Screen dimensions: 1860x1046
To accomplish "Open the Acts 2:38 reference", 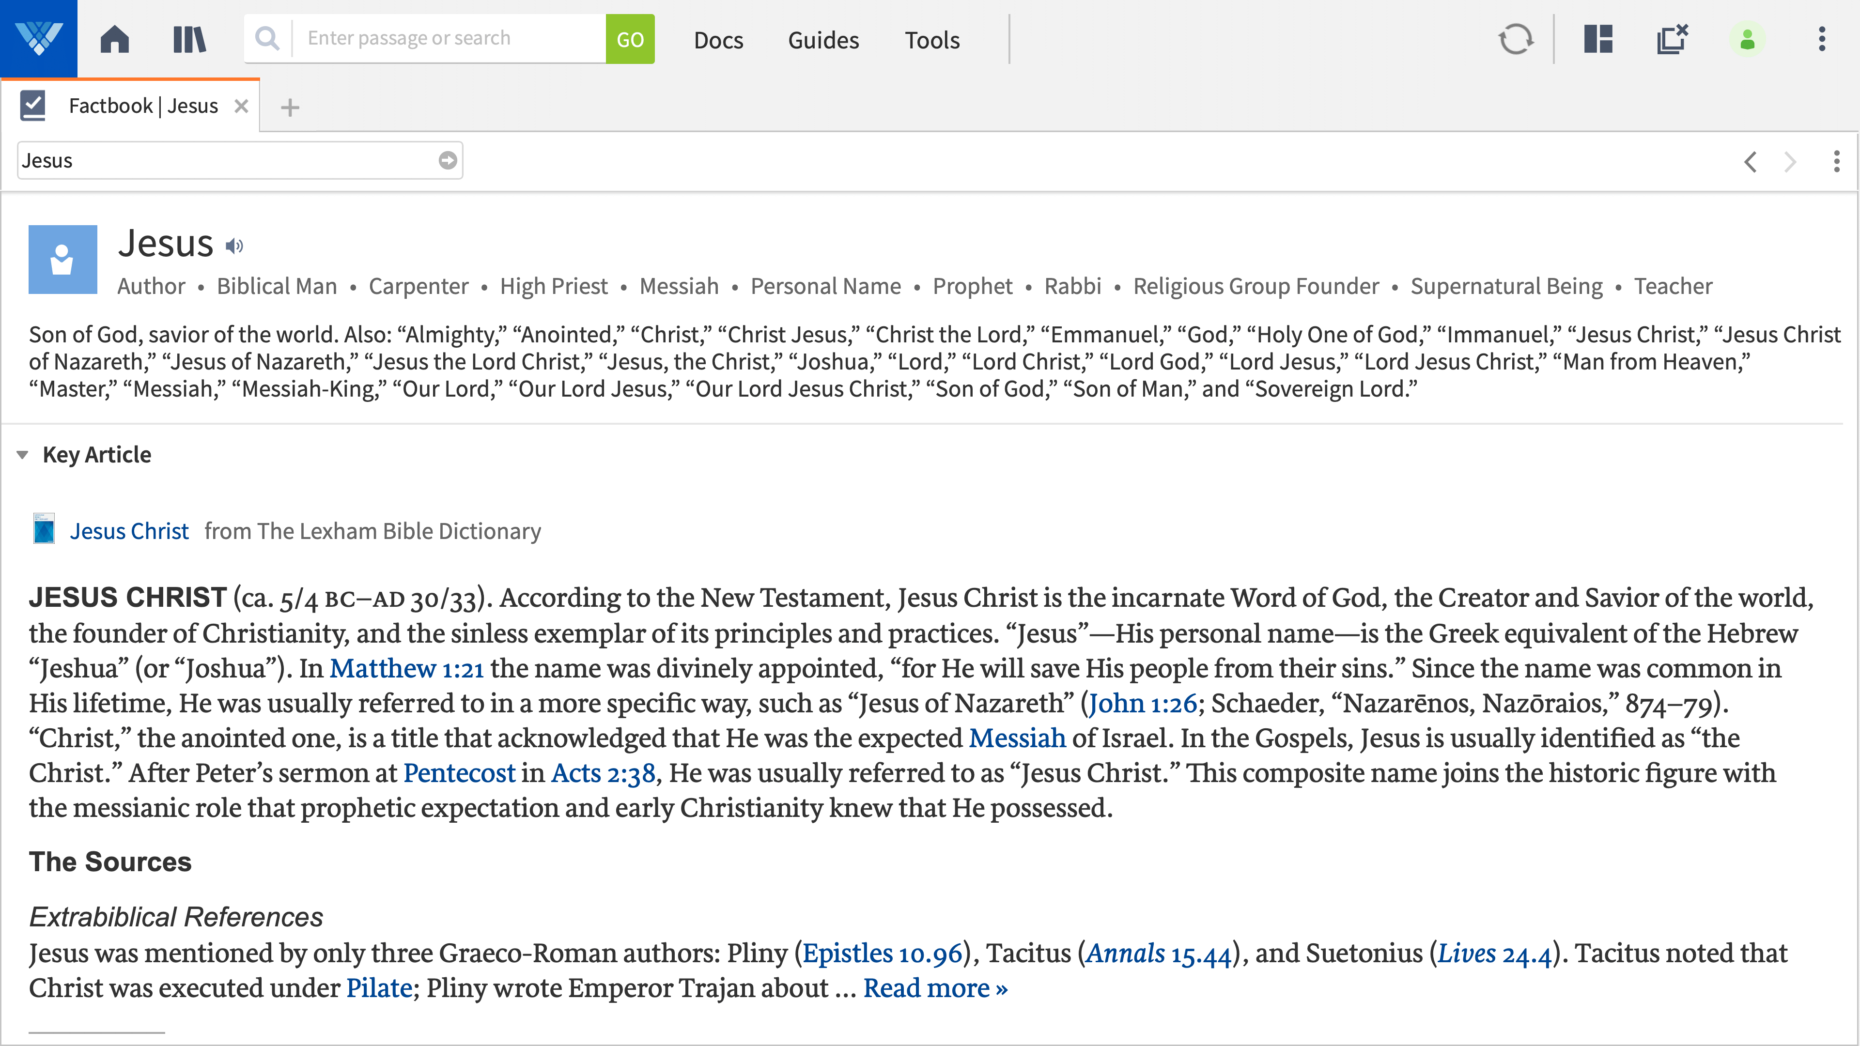I will [604, 773].
